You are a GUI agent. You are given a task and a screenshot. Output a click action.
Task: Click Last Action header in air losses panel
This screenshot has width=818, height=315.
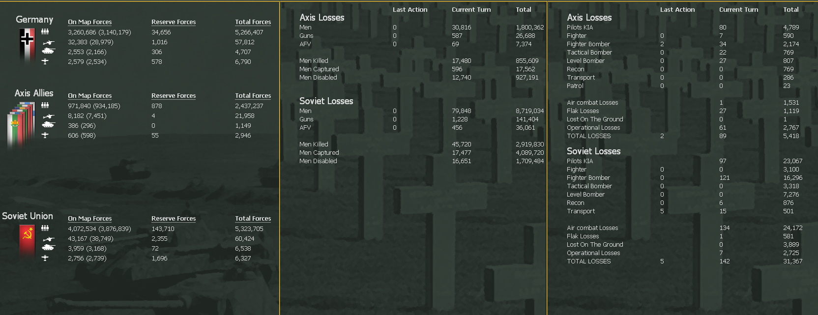coord(677,9)
